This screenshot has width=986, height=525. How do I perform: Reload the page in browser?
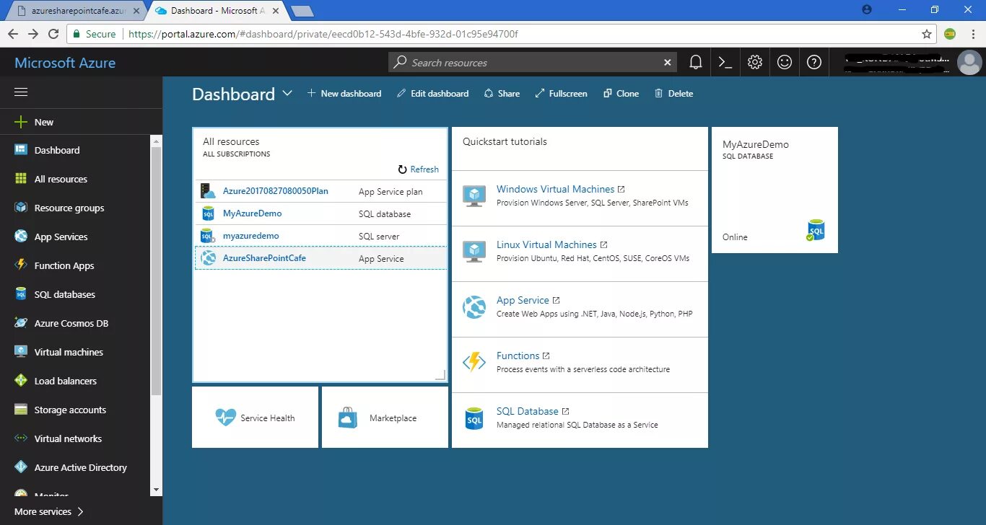tap(53, 34)
